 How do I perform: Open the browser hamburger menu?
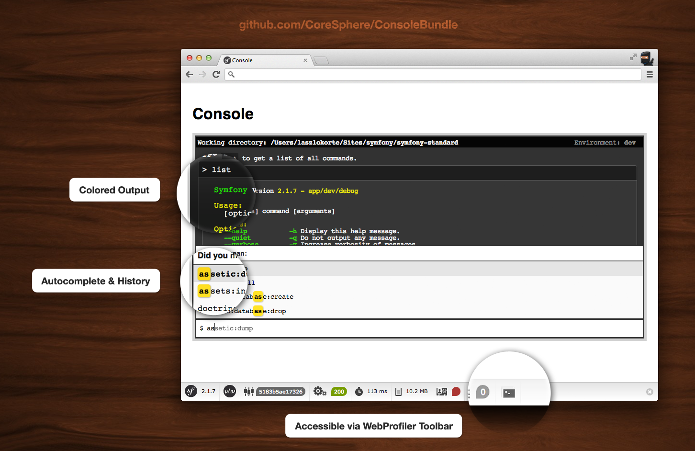click(650, 74)
